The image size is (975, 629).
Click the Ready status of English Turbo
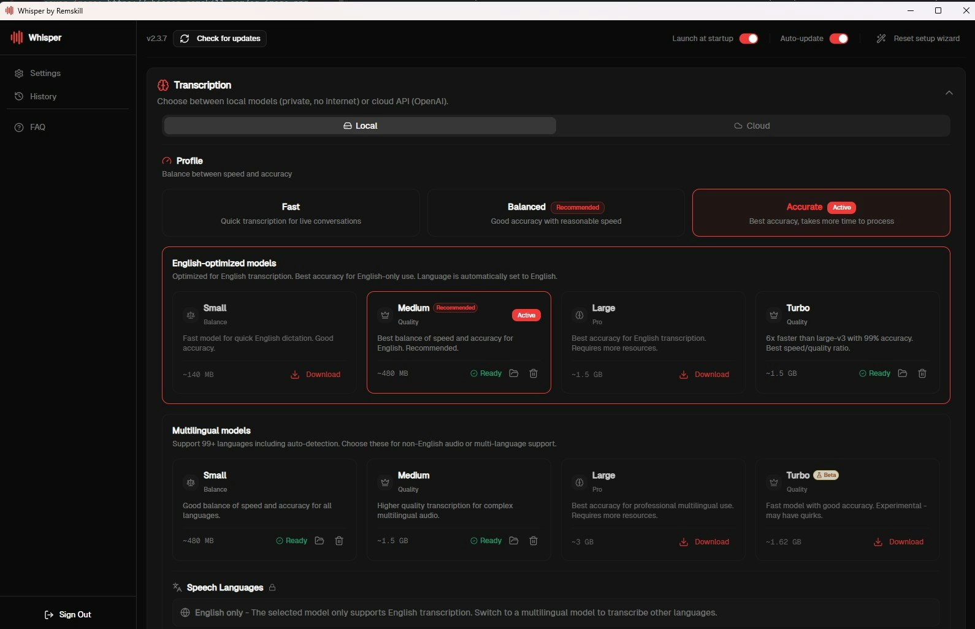coord(875,373)
